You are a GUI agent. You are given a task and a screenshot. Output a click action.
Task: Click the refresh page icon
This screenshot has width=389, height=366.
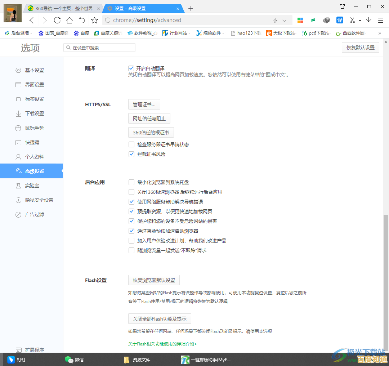tap(57, 20)
